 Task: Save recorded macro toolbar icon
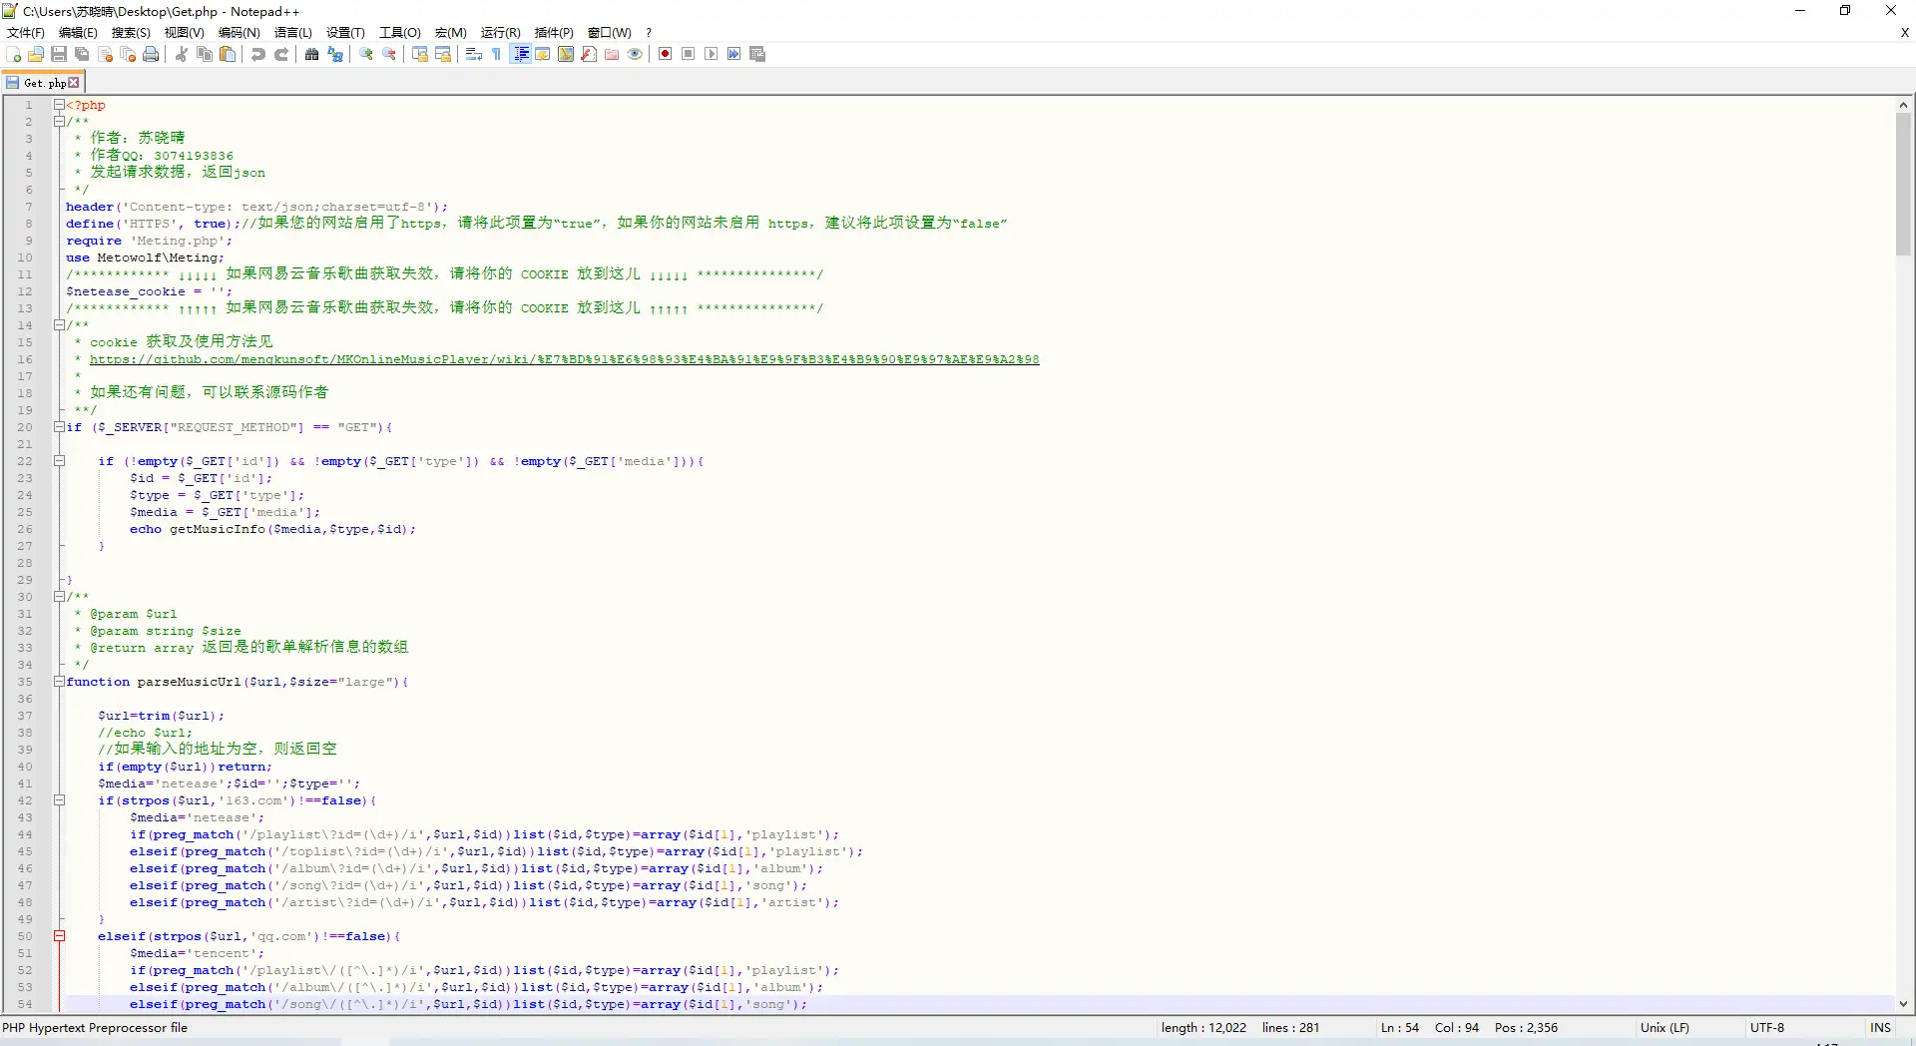click(757, 54)
